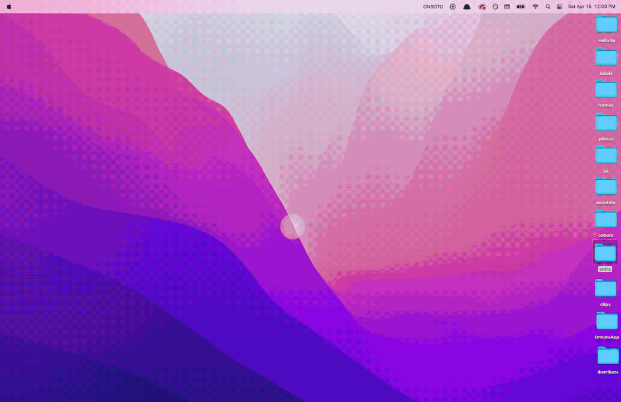
Task: Open Control Center toggles
Action: coord(560,7)
